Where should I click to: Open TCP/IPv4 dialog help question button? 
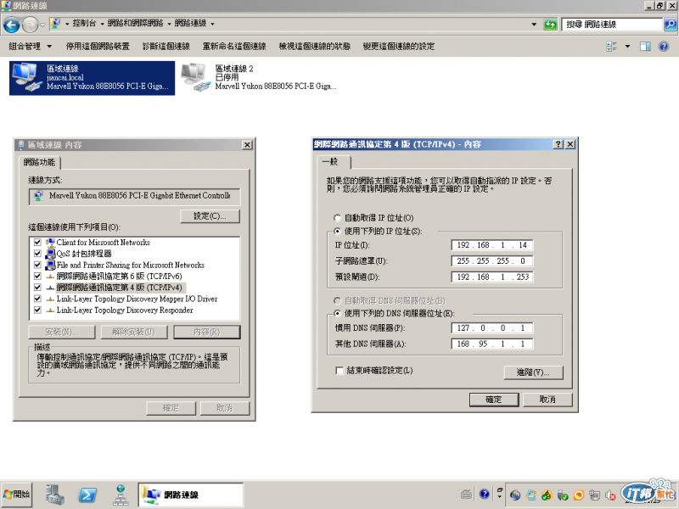click(558, 144)
